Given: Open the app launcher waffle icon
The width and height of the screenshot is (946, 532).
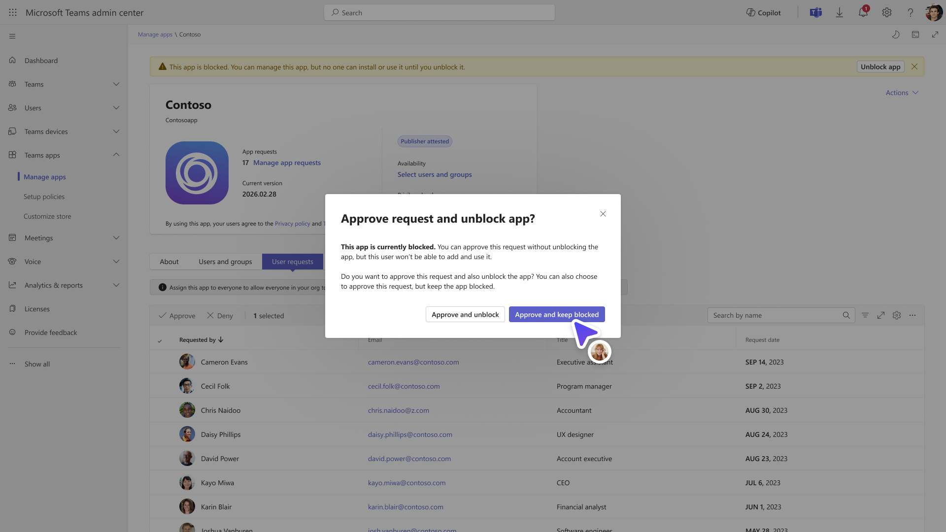Looking at the screenshot, I should tap(13, 13).
